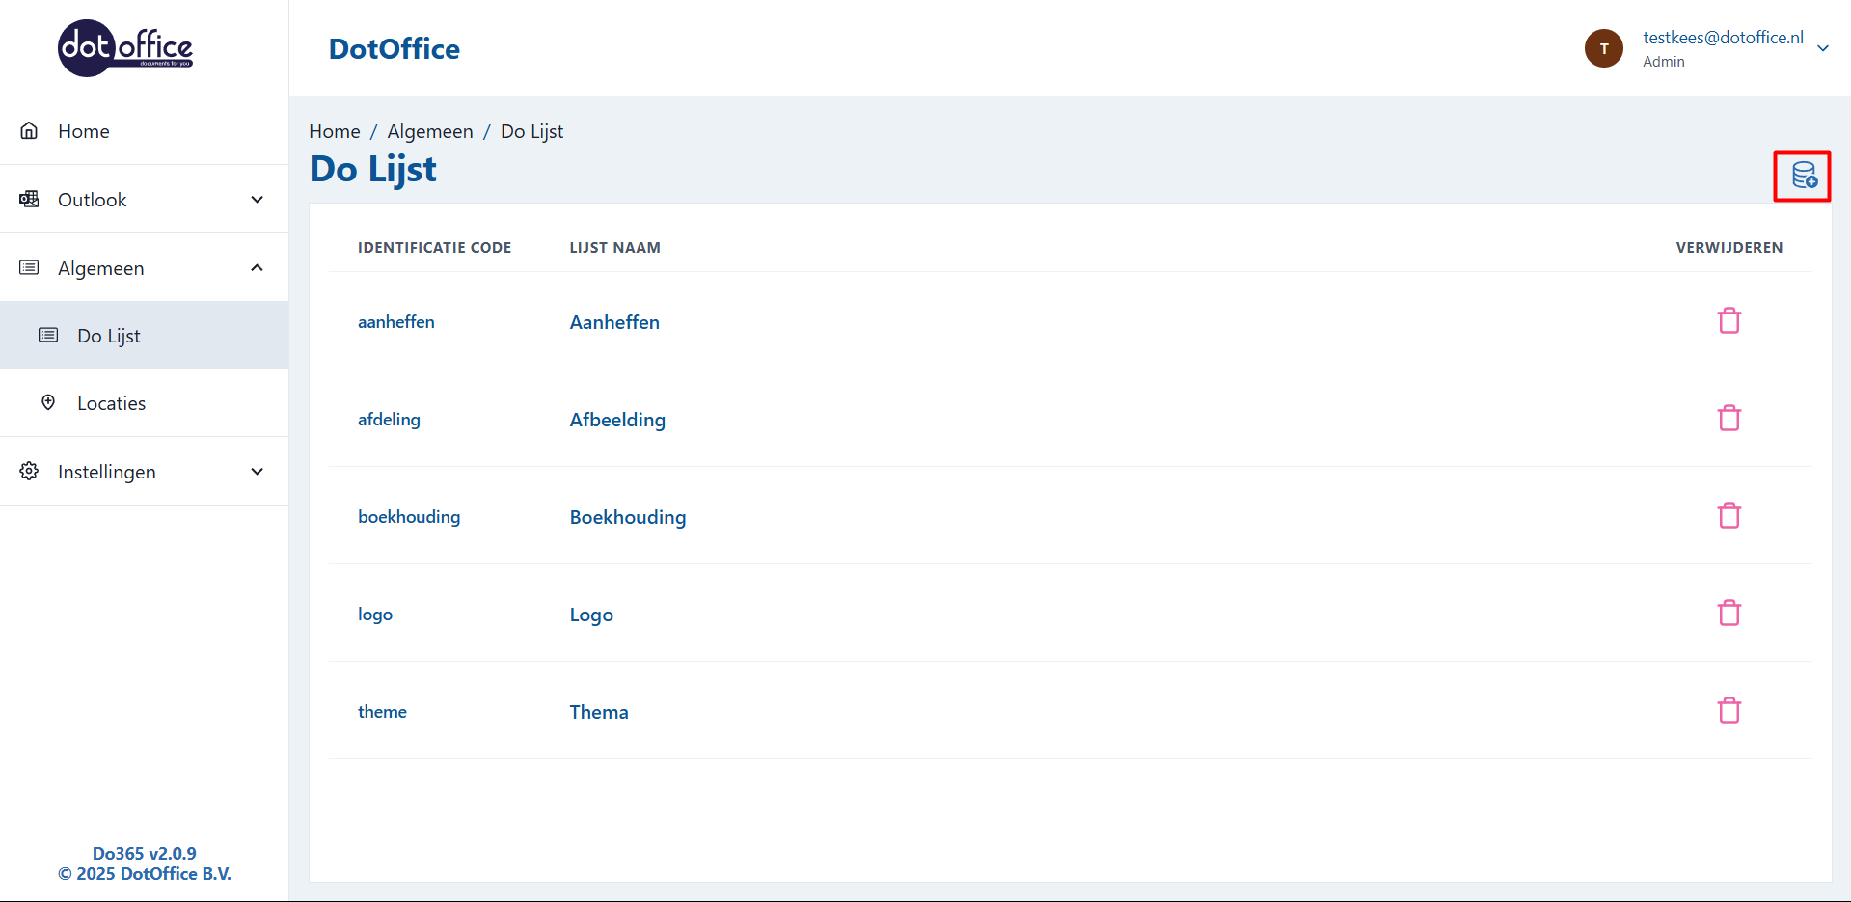This screenshot has height=902, width=1851.
Task: Open the Aanheffen list name
Action: coord(614,322)
